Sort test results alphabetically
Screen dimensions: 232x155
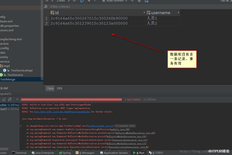4,99
